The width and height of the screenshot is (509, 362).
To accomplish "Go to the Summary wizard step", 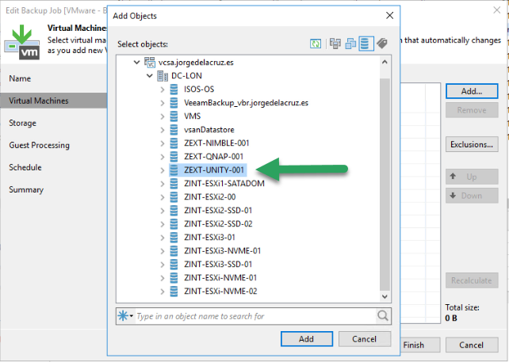I will pyautogui.click(x=26, y=189).
